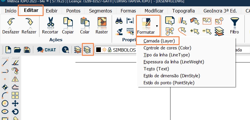250x120 pixels.
Task: Click the Formatar button
Action: pos(146,26)
